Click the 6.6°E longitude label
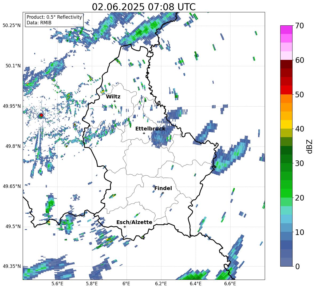Viewport: 316px width, 289px height. (230, 284)
